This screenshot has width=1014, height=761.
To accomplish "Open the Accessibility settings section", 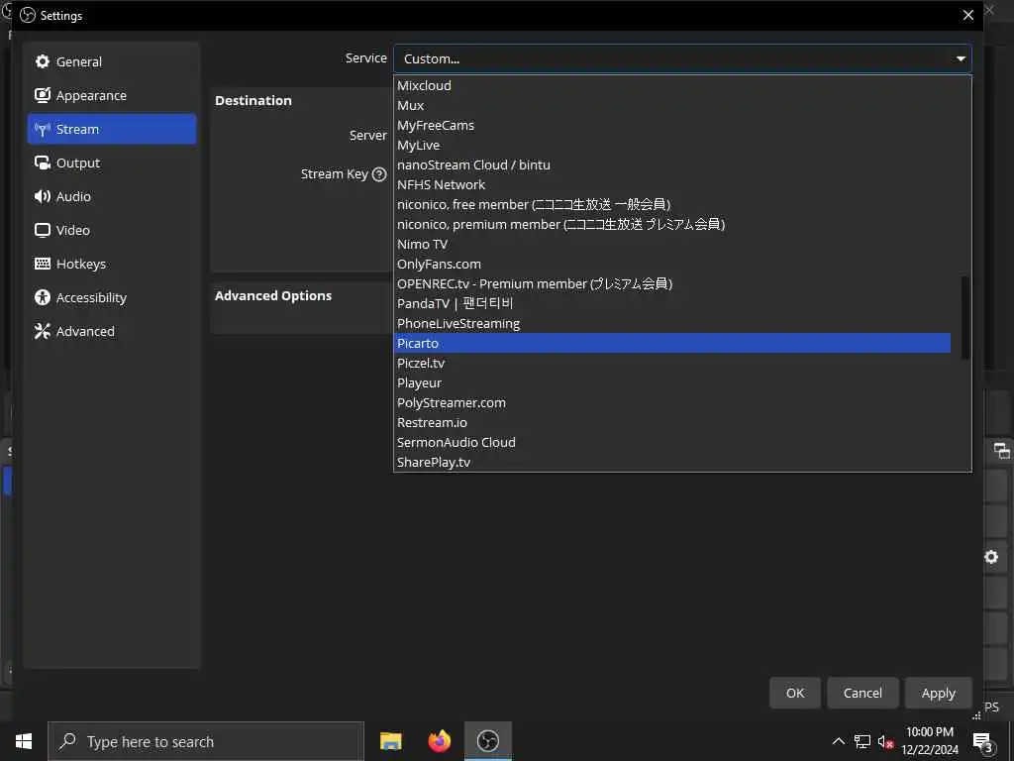I will [111, 297].
